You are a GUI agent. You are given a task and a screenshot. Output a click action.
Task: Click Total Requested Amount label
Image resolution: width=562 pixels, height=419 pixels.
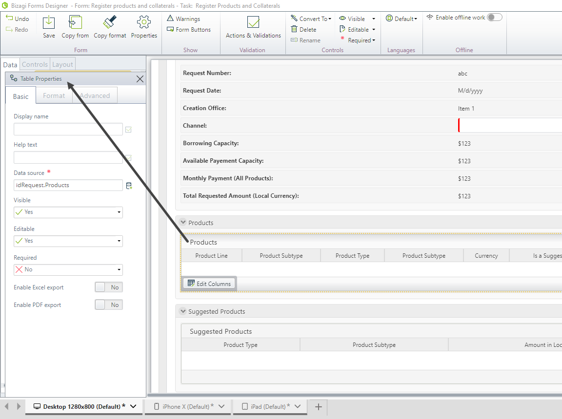click(241, 196)
